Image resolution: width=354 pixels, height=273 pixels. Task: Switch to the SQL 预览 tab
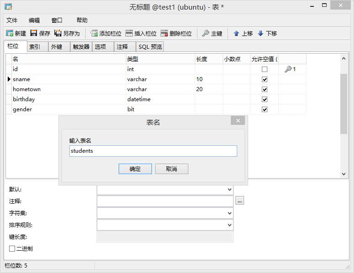coord(150,46)
